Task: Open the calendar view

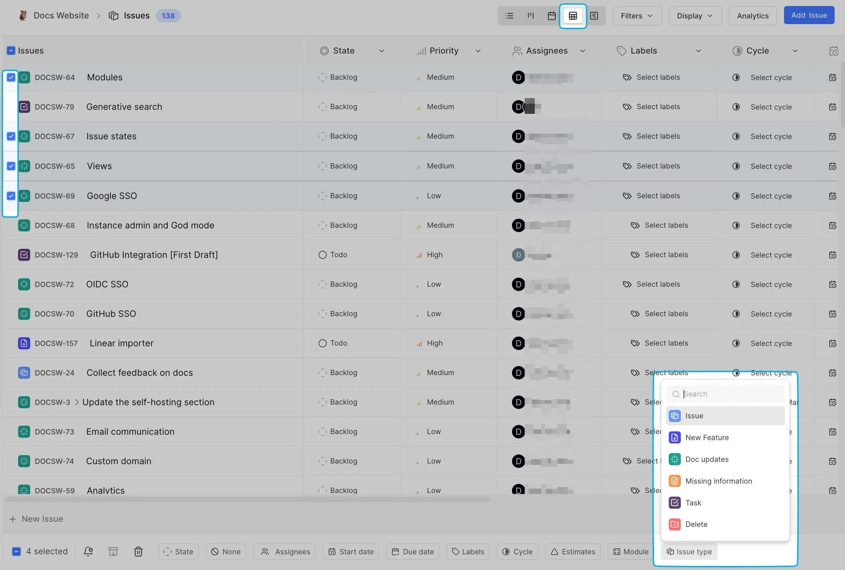Action: (551, 16)
